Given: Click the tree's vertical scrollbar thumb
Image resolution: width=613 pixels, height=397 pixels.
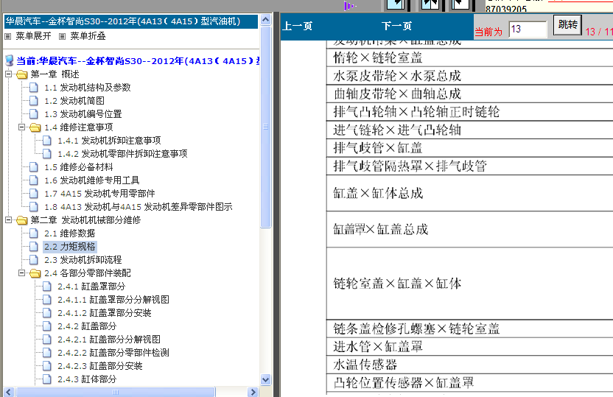Looking at the screenshot, I should tap(266, 127).
